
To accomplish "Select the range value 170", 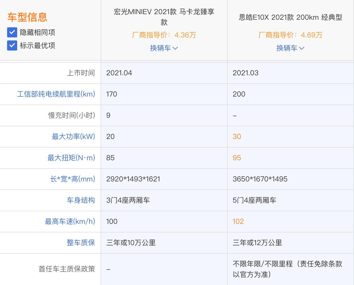I will tap(112, 94).
